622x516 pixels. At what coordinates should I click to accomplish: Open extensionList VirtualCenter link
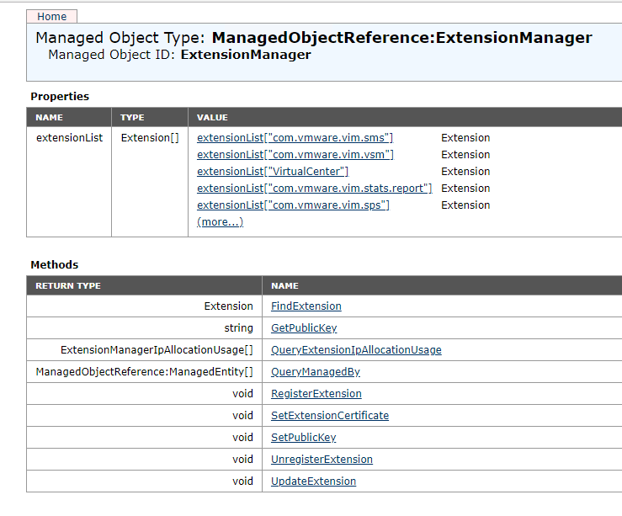(x=273, y=172)
